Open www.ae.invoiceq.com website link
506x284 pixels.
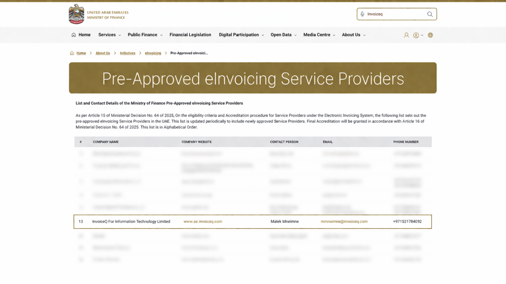[203, 221]
